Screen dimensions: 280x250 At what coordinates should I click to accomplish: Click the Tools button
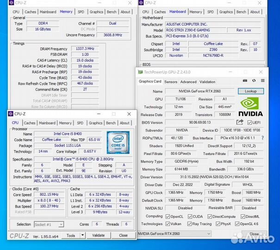[71, 235]
